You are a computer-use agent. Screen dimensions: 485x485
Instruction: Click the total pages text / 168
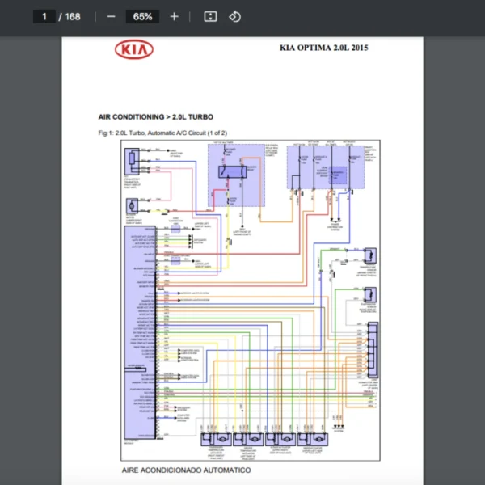click(70, 17)
